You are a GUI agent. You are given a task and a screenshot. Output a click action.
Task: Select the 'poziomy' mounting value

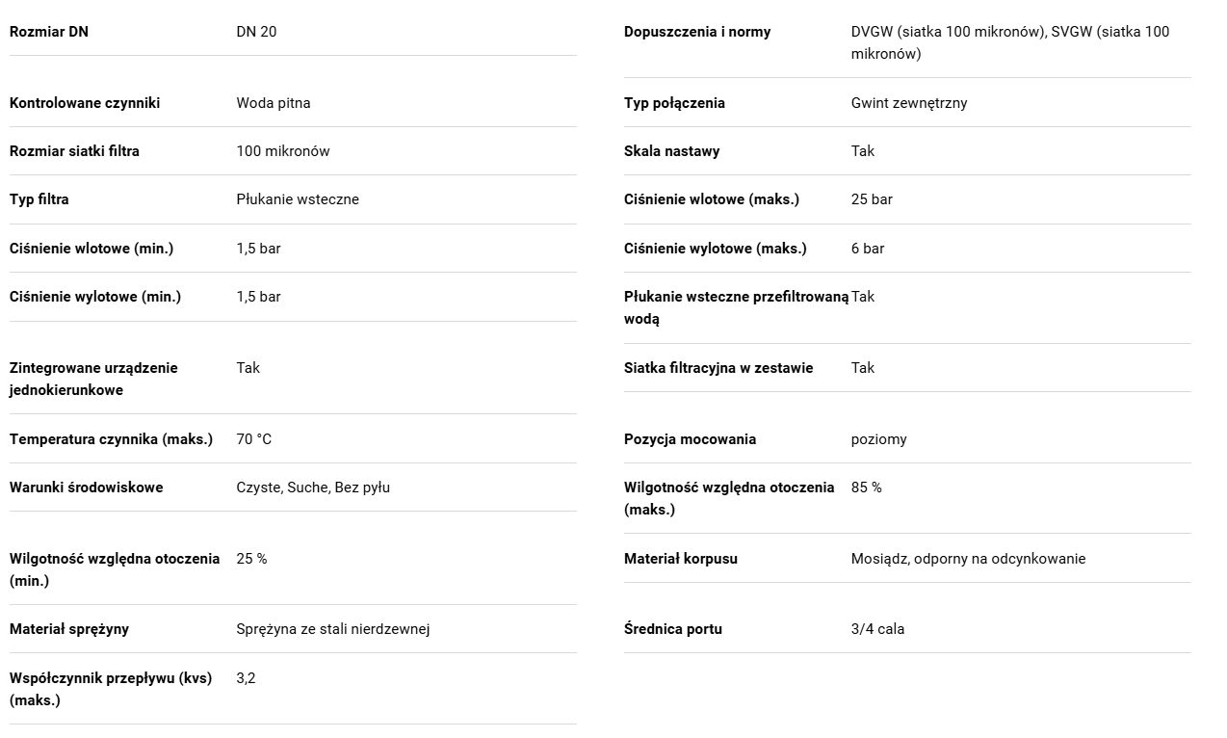coord(879,439)
